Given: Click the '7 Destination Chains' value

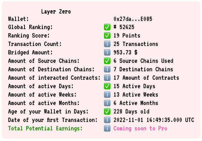Looking at the screenshot, I should pos(143,69).
